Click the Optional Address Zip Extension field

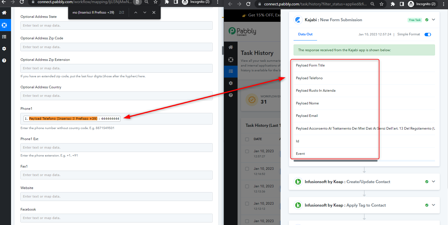tap(117, 68)
